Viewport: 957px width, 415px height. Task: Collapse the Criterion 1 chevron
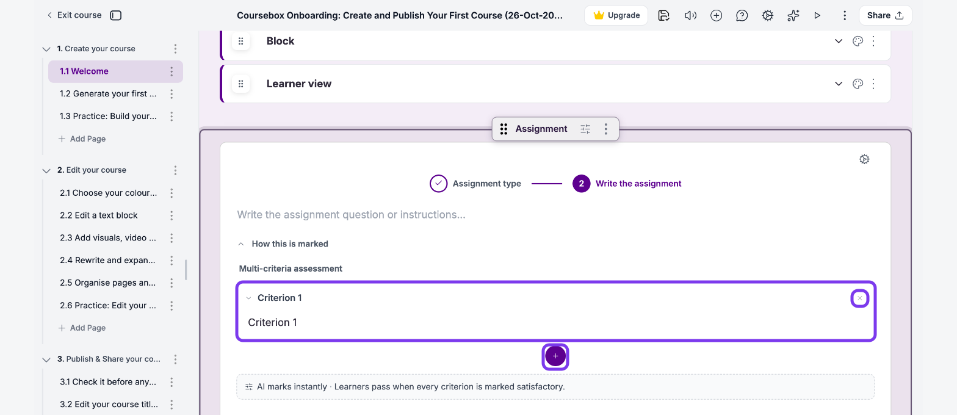pyautogui.click(x=248, y=298)
